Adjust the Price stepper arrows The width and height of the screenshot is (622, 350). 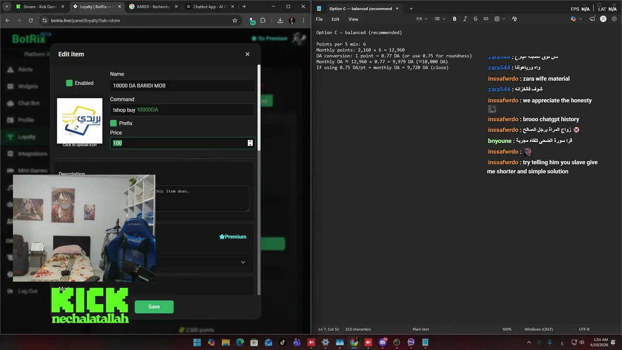coord(250,143)
